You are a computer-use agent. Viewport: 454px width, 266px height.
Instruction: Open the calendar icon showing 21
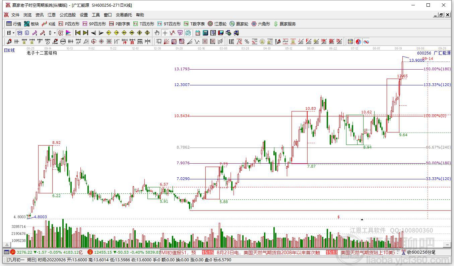tap(198, 33)
